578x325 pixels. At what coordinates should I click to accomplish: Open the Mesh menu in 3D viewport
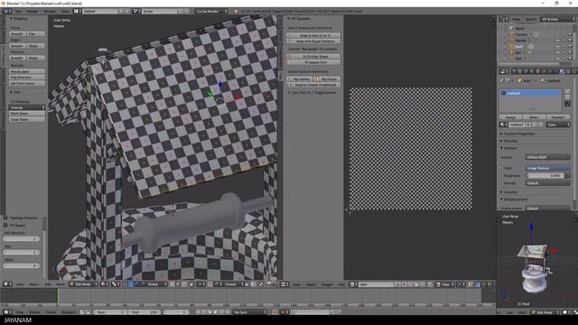click(x=61, y=284)
